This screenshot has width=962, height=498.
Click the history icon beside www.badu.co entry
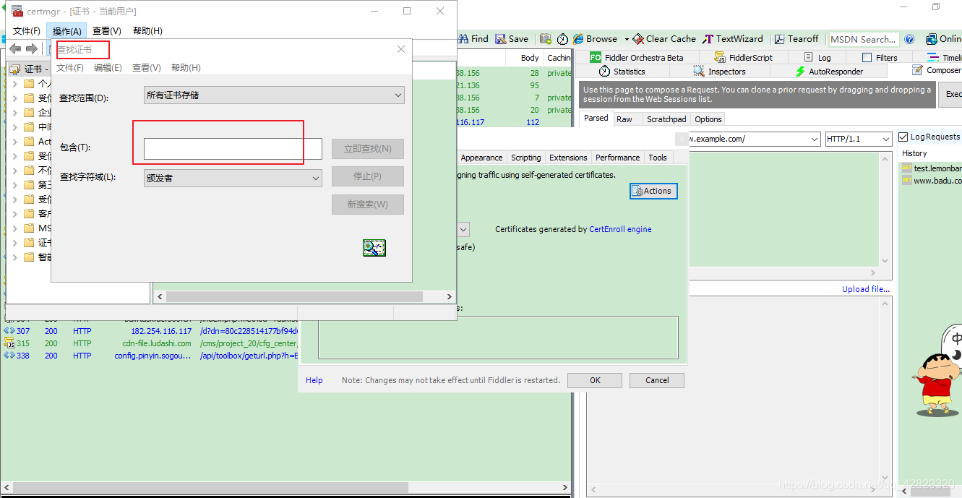click(x=906, y=181)
